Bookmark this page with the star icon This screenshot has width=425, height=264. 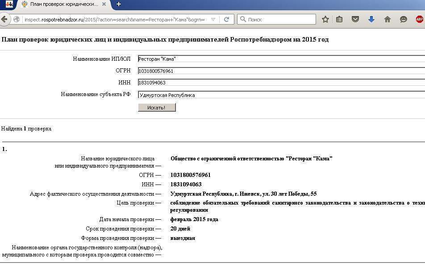(x=325, y=19)
